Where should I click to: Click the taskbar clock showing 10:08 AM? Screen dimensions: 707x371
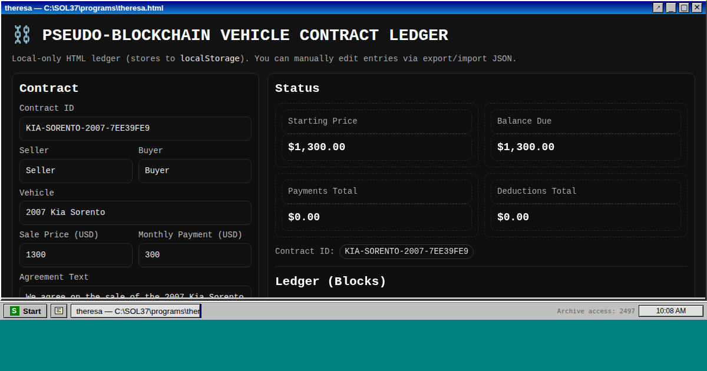[x=670, y=311]
